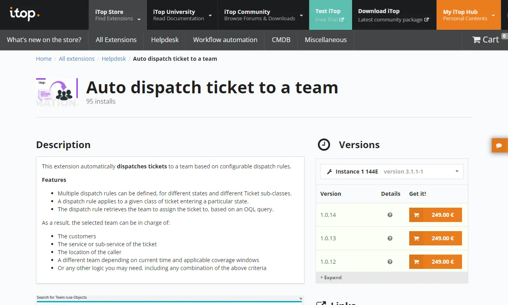Click the Versions heading

point(359,145)
